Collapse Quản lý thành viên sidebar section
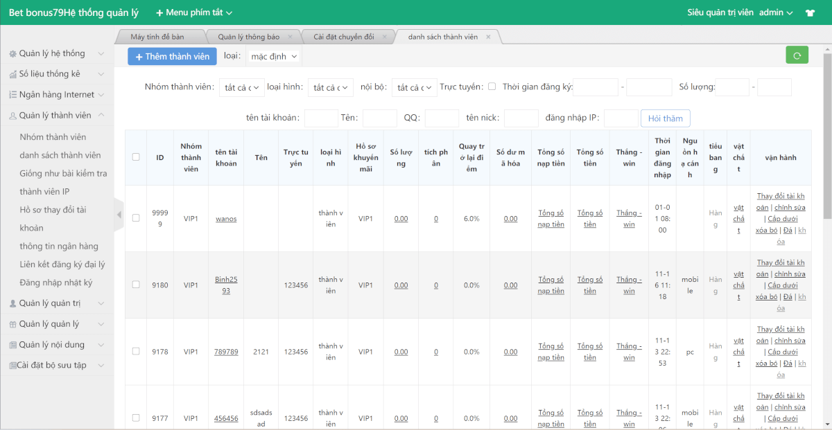The width and height of the screenshot is (832, 430). pyautogui.click(x=57, y=116)
